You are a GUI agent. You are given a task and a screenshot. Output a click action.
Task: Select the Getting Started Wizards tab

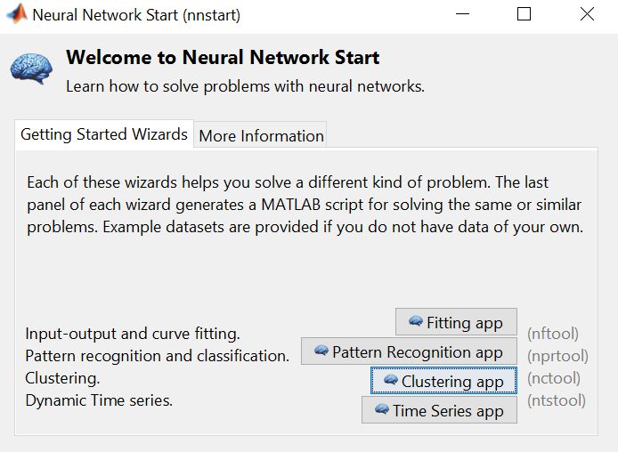click(x=104, y=134)
